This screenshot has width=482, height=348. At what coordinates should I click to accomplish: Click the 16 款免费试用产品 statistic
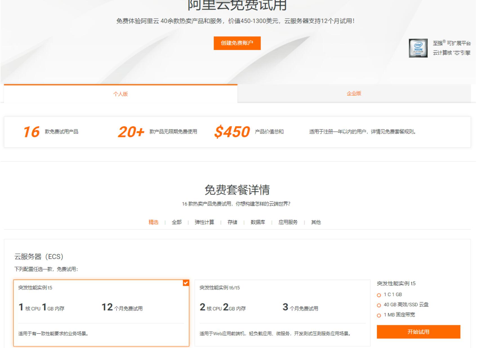pyautogui.click(x=51, y=132)
